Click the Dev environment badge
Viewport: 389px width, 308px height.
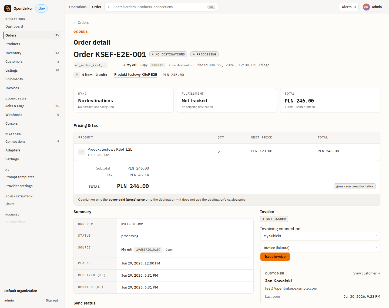pyautogui.click(x=42, y=9)
